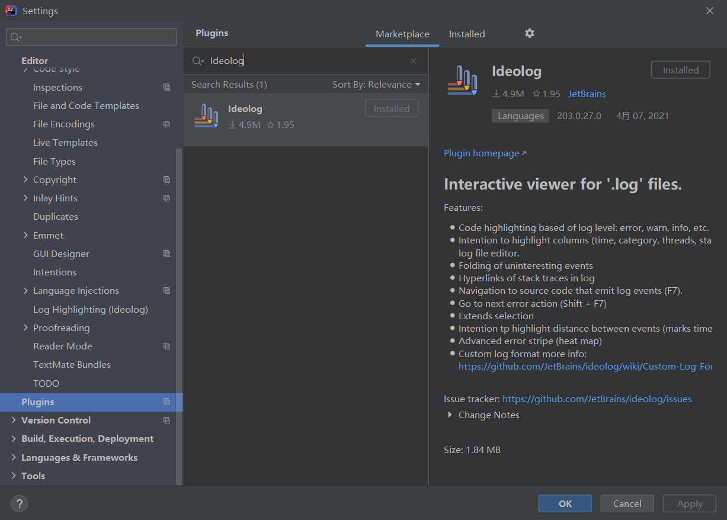Screen dimensions: 727x520
Task: Click Installed button in search result row
Action: pos(392,108)
